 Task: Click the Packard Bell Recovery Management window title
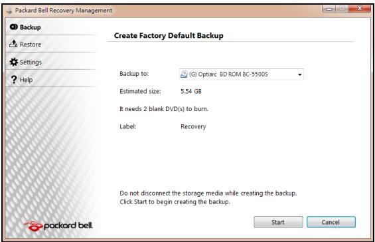click(x=64, y=11)
